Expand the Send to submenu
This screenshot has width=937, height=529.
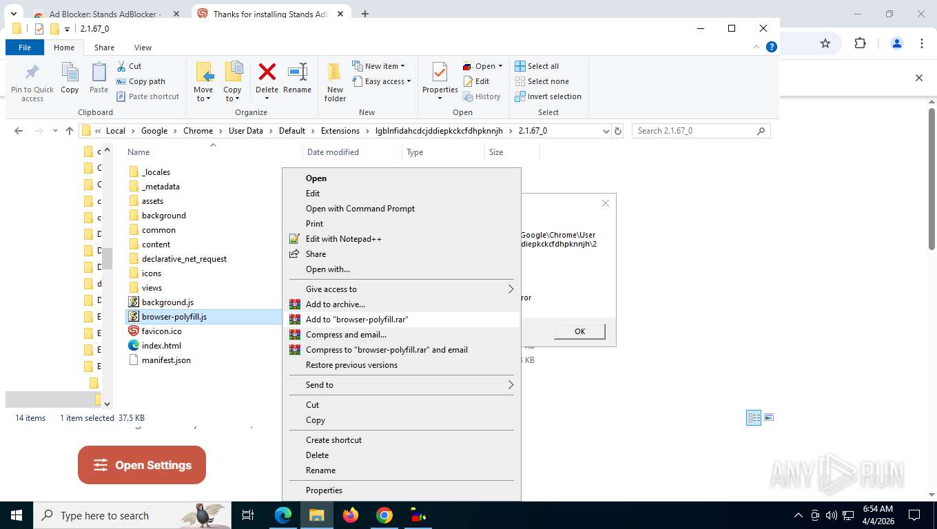pyautogui.click(x=402, y=385)
